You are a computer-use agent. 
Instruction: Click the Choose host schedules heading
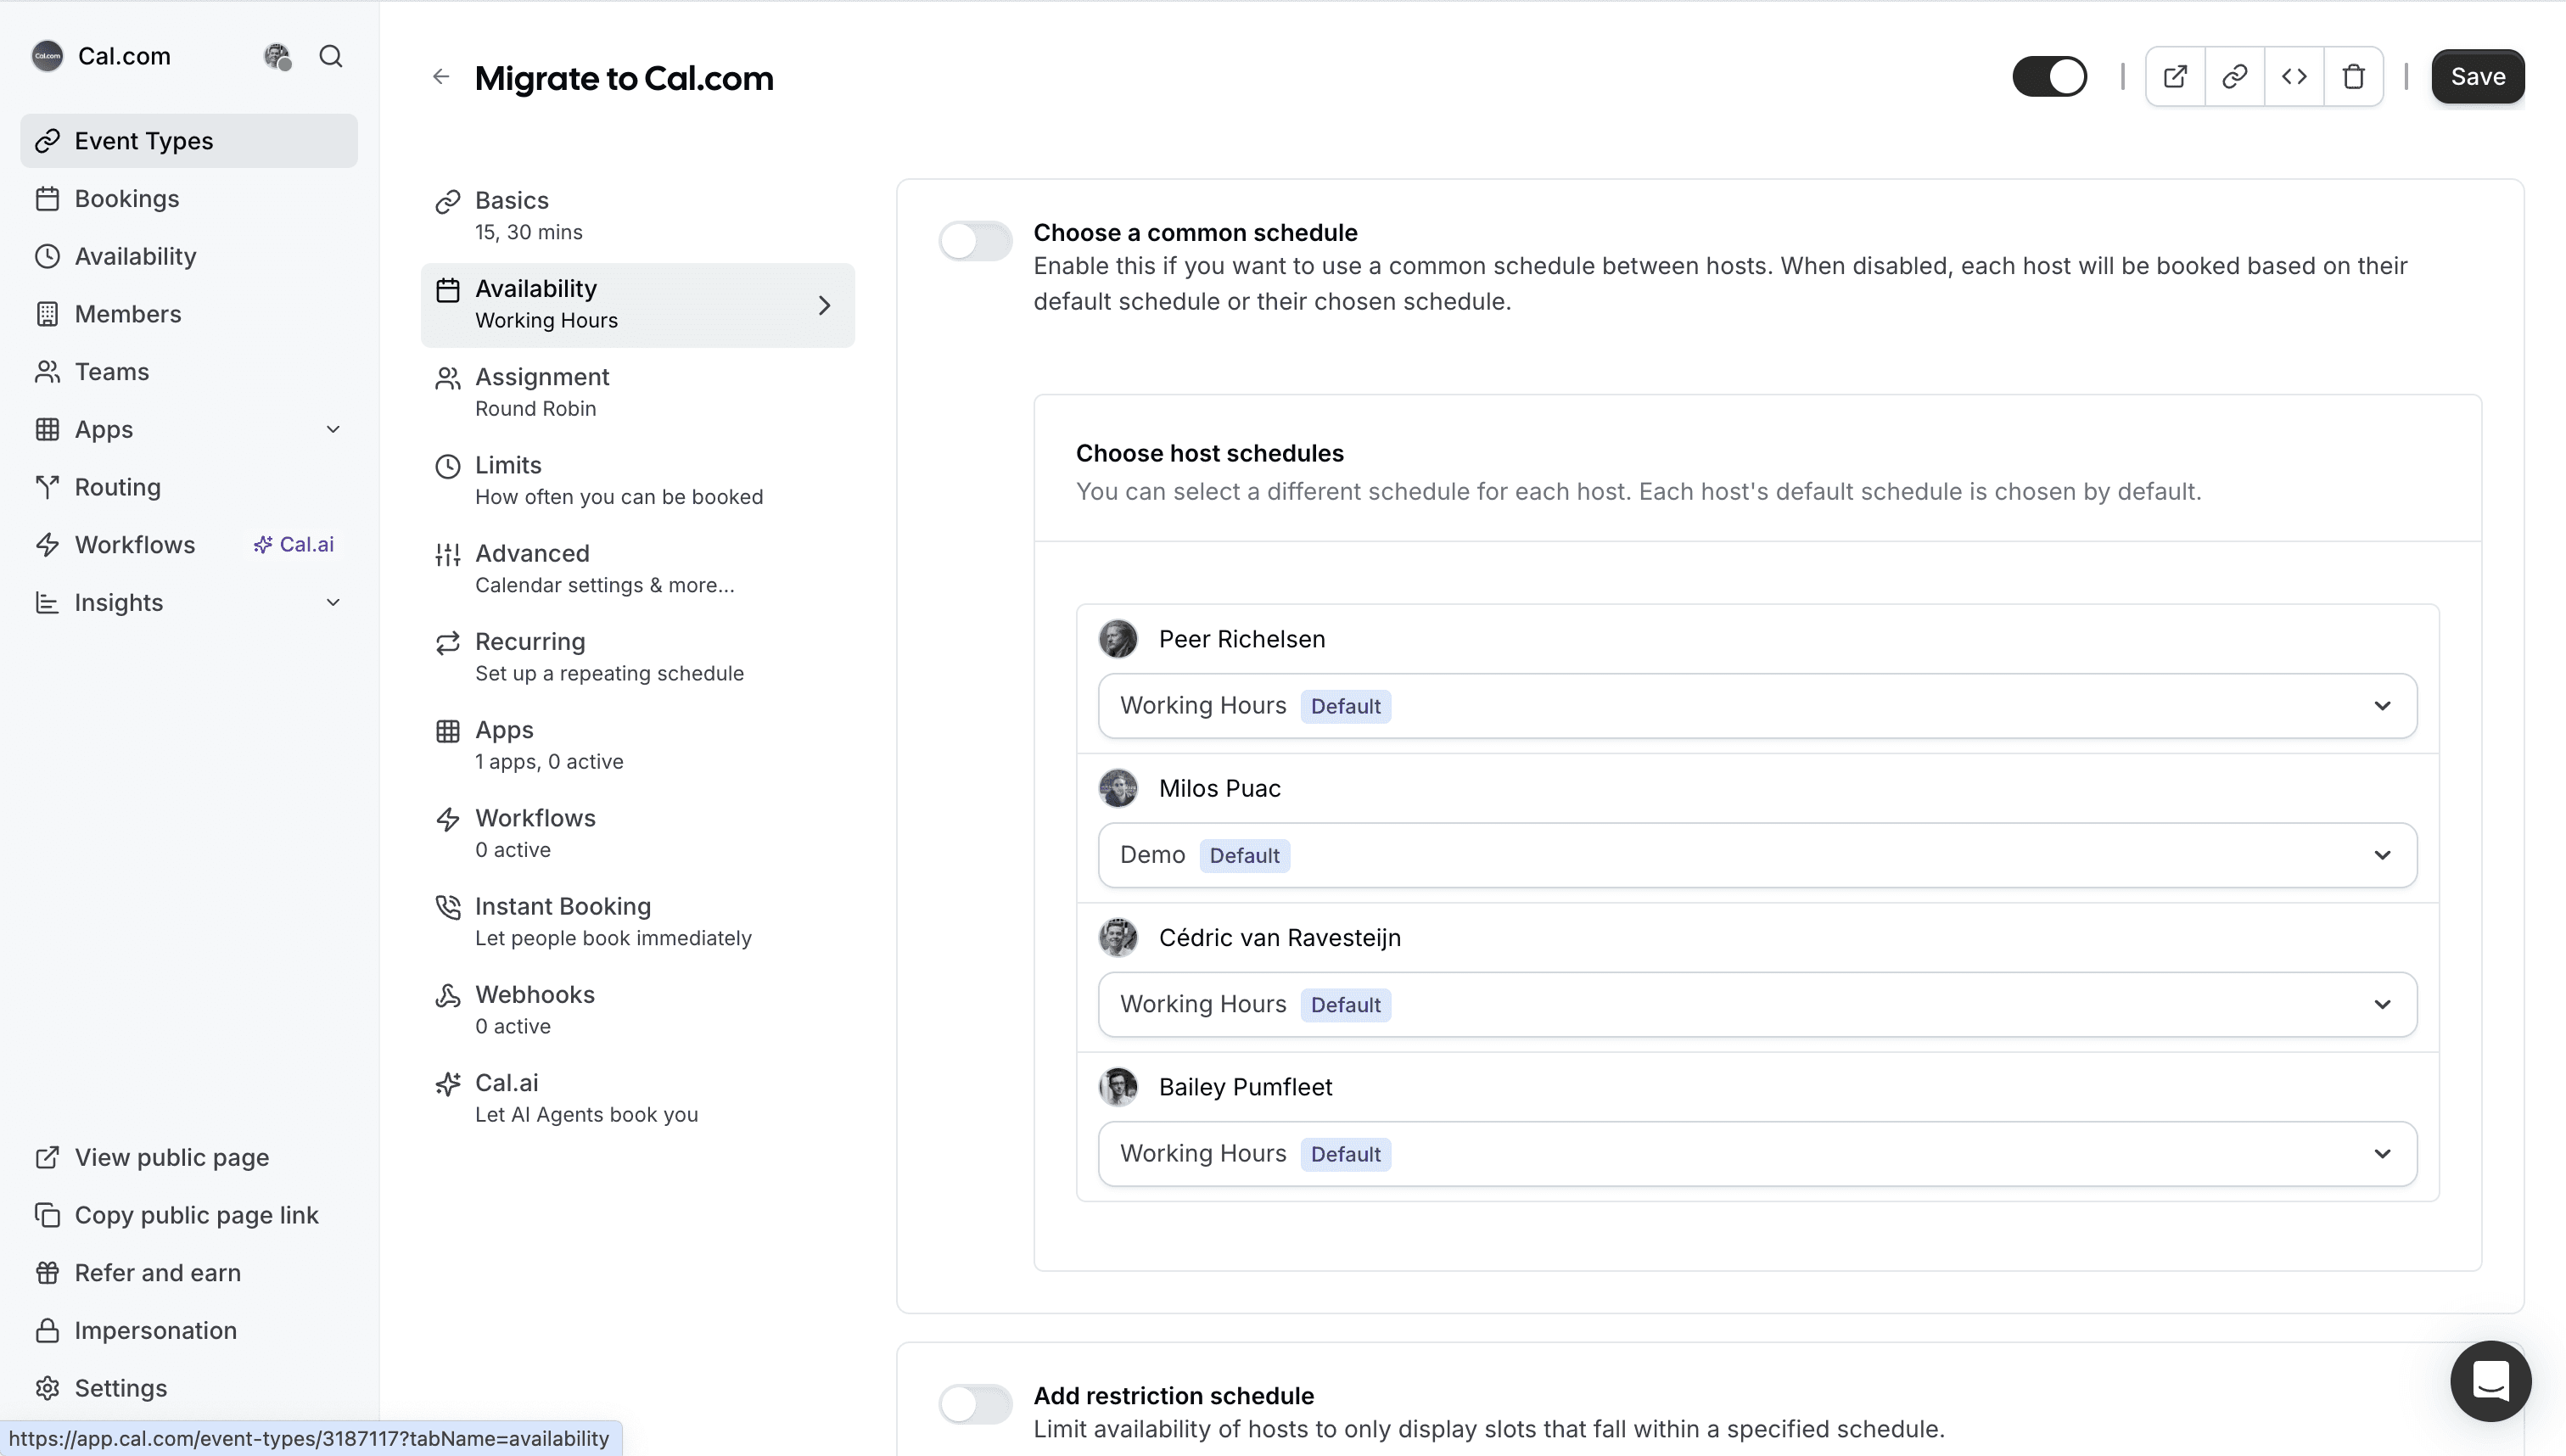1209,453
